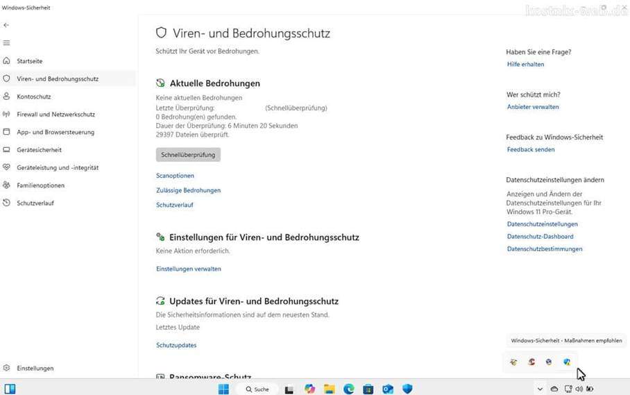The width and height of the screenshot is (630, 395).
Task: Click the Aktuelle Bedrohungen heading icon
Action: pyautogui.click(x=160, y=83)
